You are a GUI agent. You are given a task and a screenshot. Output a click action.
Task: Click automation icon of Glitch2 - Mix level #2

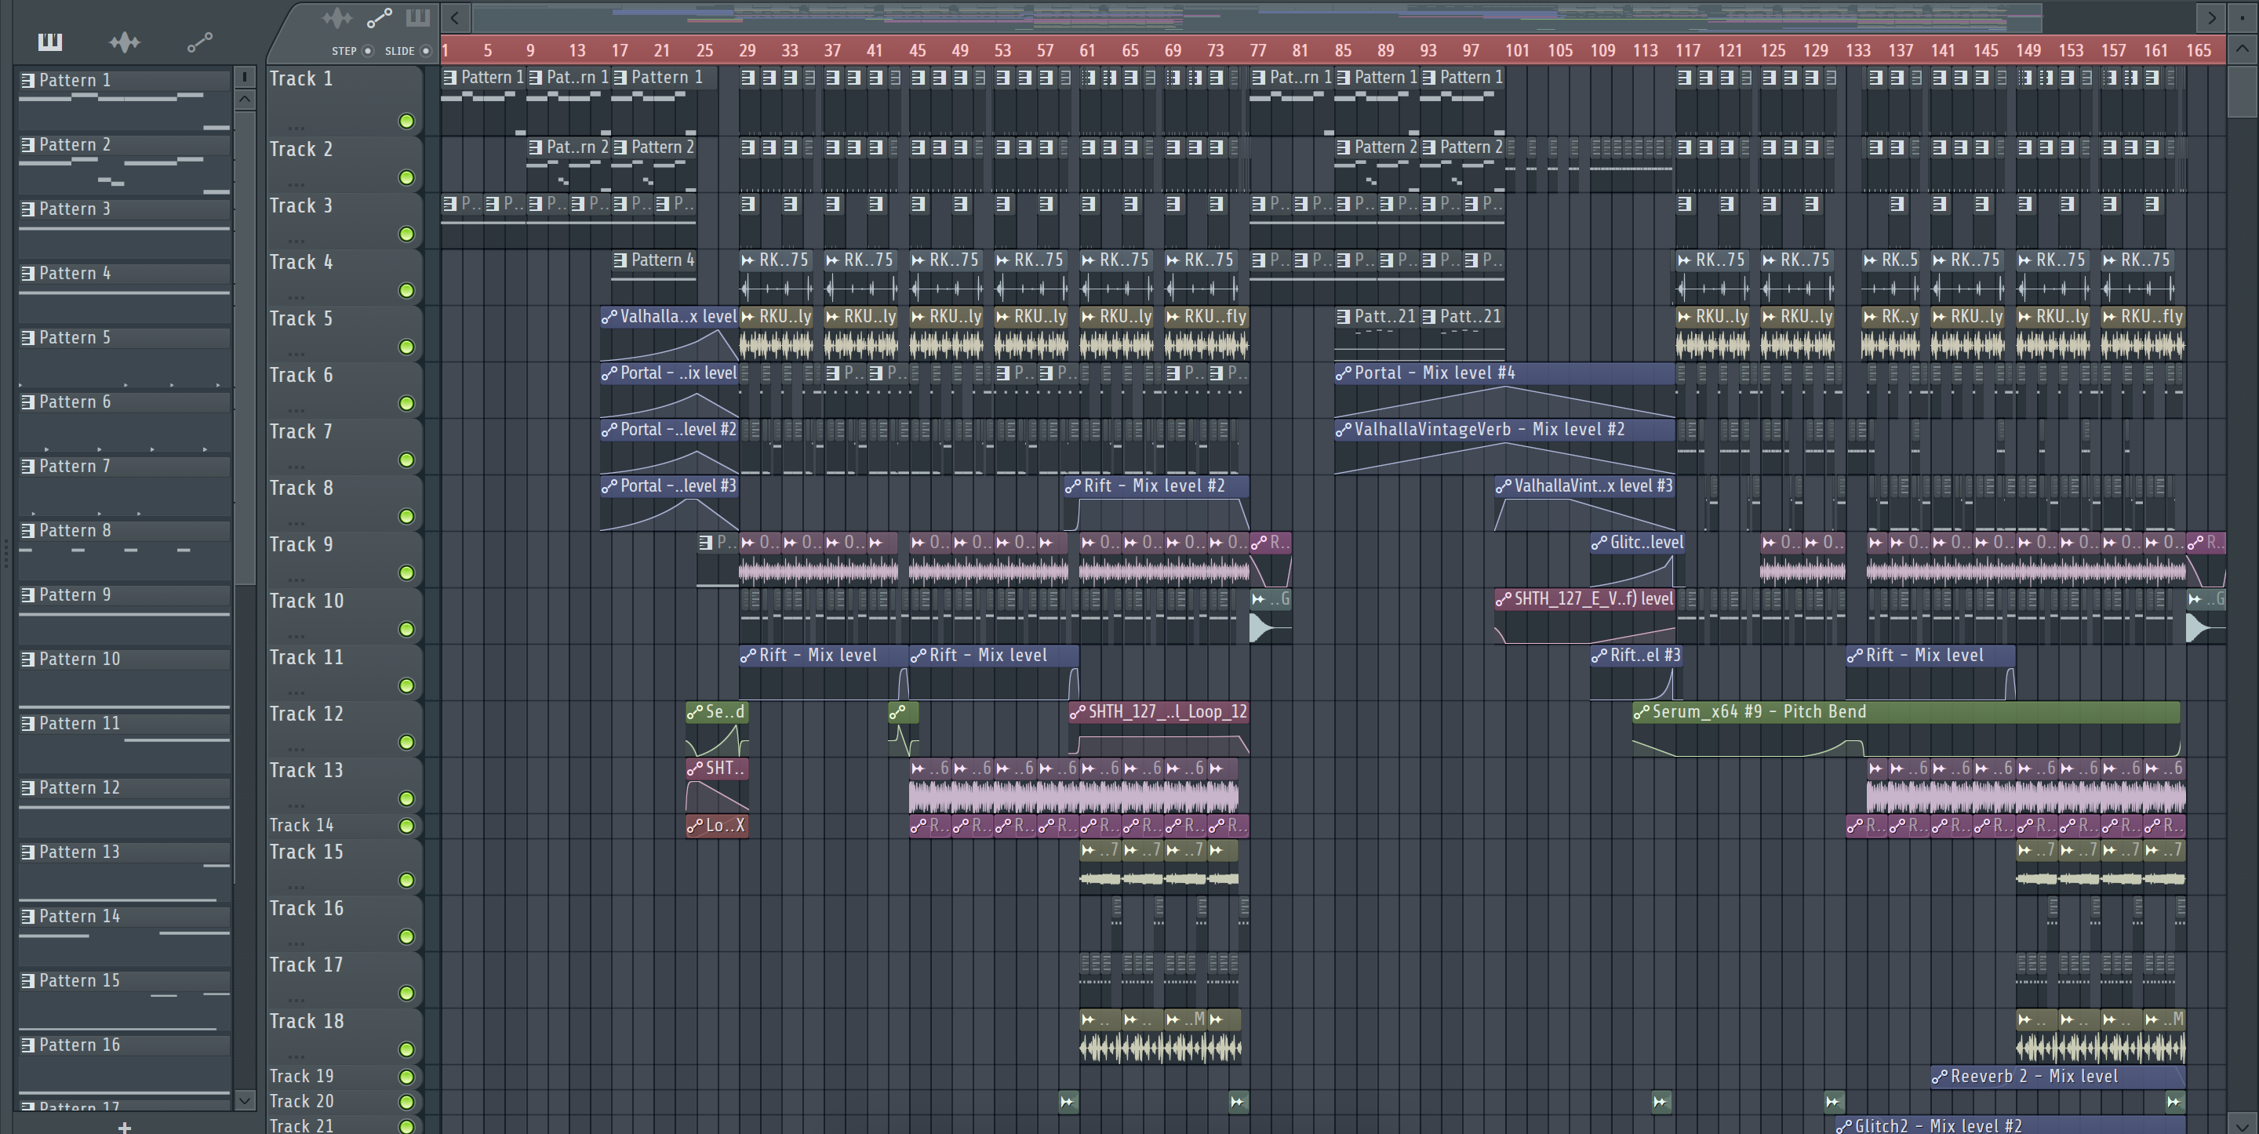(1844, 1126)
